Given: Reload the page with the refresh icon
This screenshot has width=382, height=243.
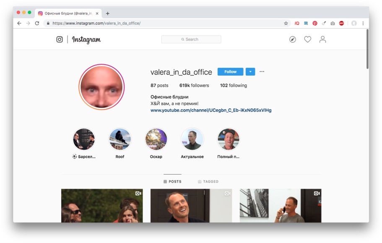Looking at the screenshot, I should pos(37,23).
